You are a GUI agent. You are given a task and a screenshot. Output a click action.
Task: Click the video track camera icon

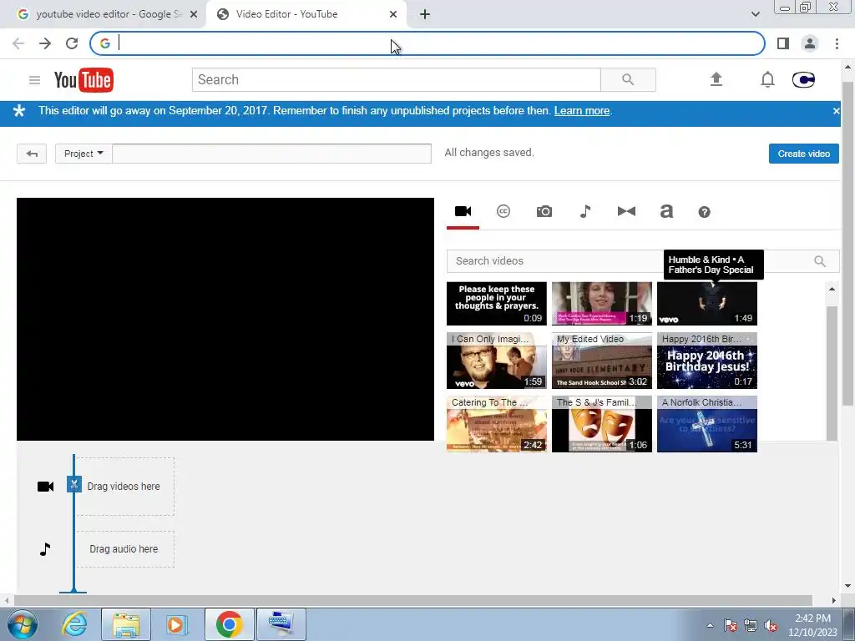point(45,487)
